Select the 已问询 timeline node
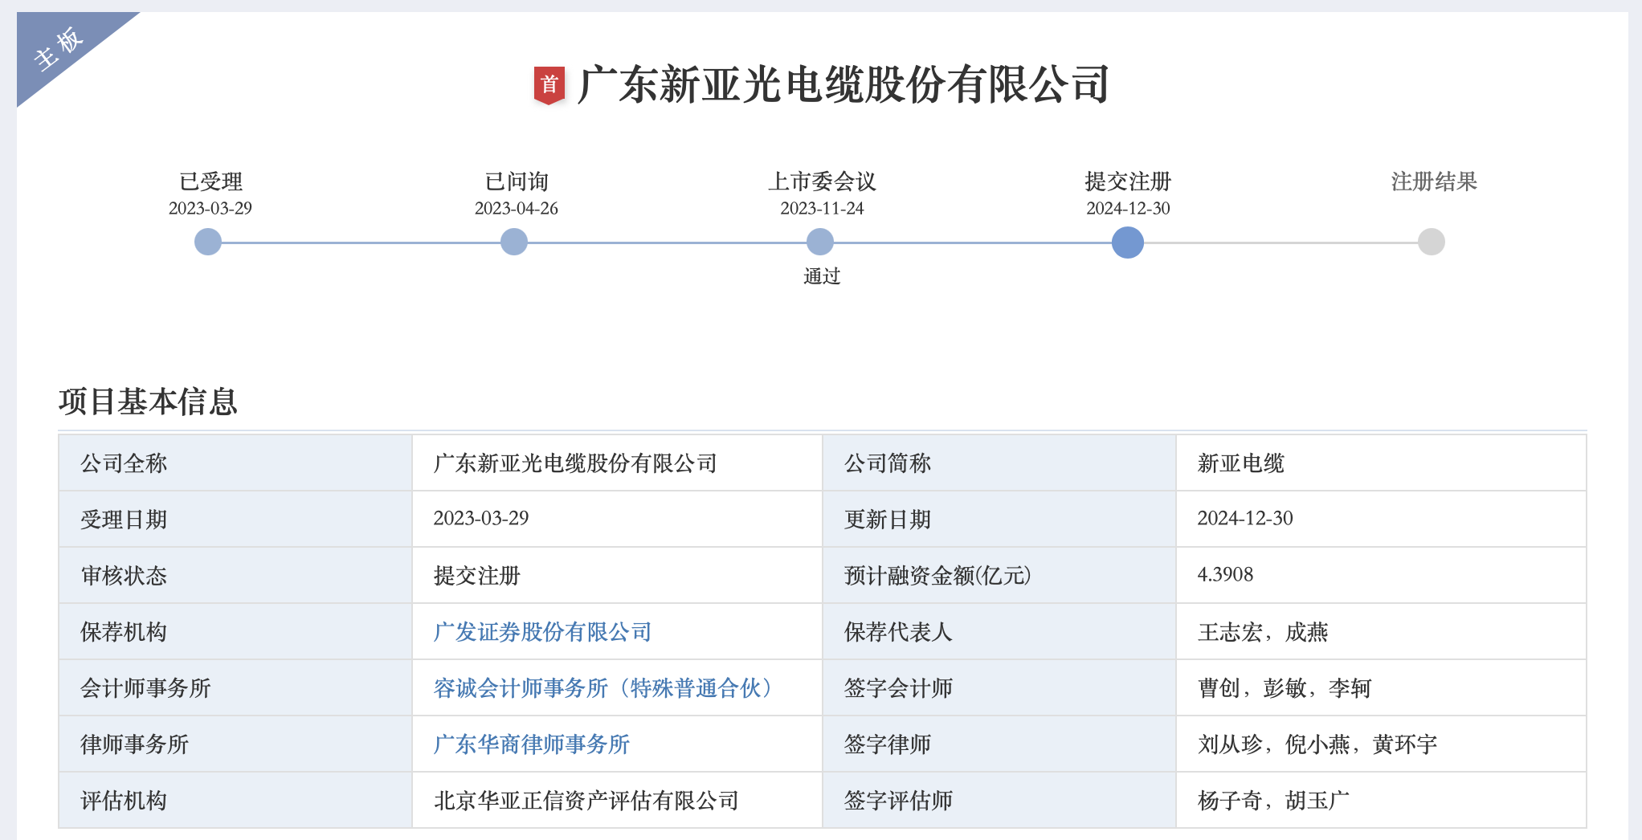1642x840 pixels. point(514,241)
